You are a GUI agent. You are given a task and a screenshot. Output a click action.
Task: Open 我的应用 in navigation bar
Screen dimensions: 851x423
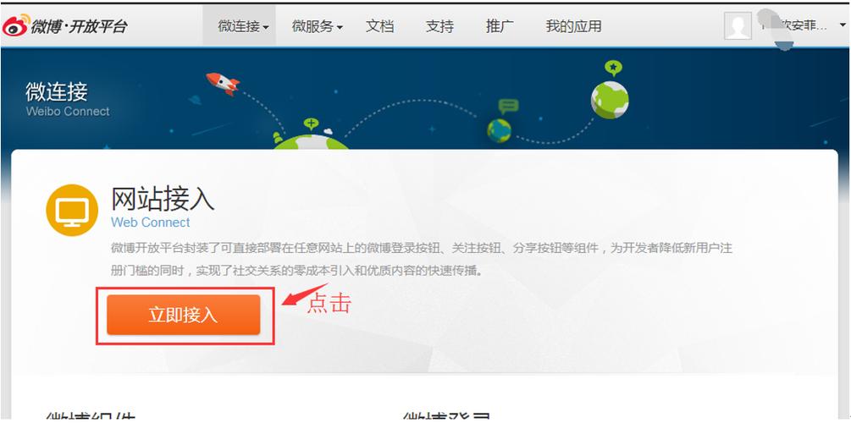pos(573,26)
